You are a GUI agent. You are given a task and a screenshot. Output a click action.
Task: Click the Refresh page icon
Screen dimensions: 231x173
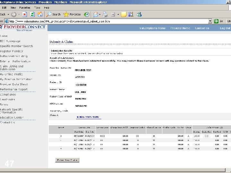pos(32,14)
